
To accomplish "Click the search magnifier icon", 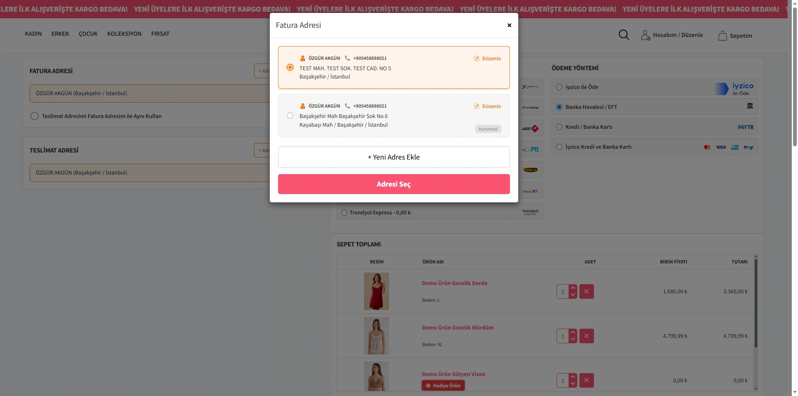I will pos(623,35).
